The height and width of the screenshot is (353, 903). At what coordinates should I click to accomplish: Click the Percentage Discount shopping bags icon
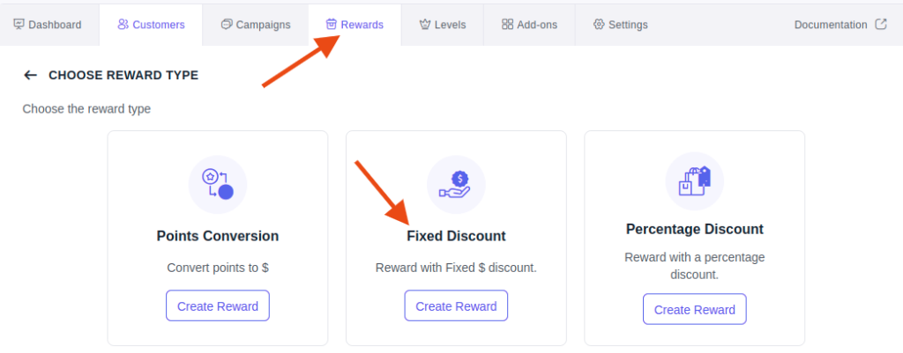pos(695,181)
